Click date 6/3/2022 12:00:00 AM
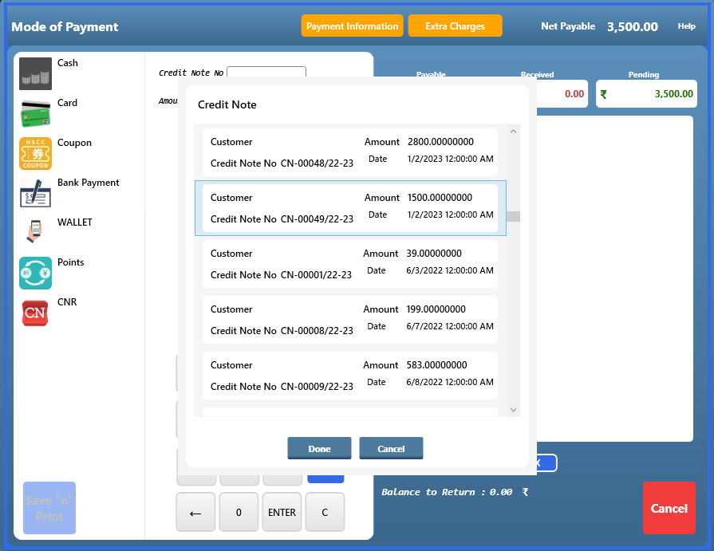This screenshot has height=551, width=714. (x=450, y=271)
